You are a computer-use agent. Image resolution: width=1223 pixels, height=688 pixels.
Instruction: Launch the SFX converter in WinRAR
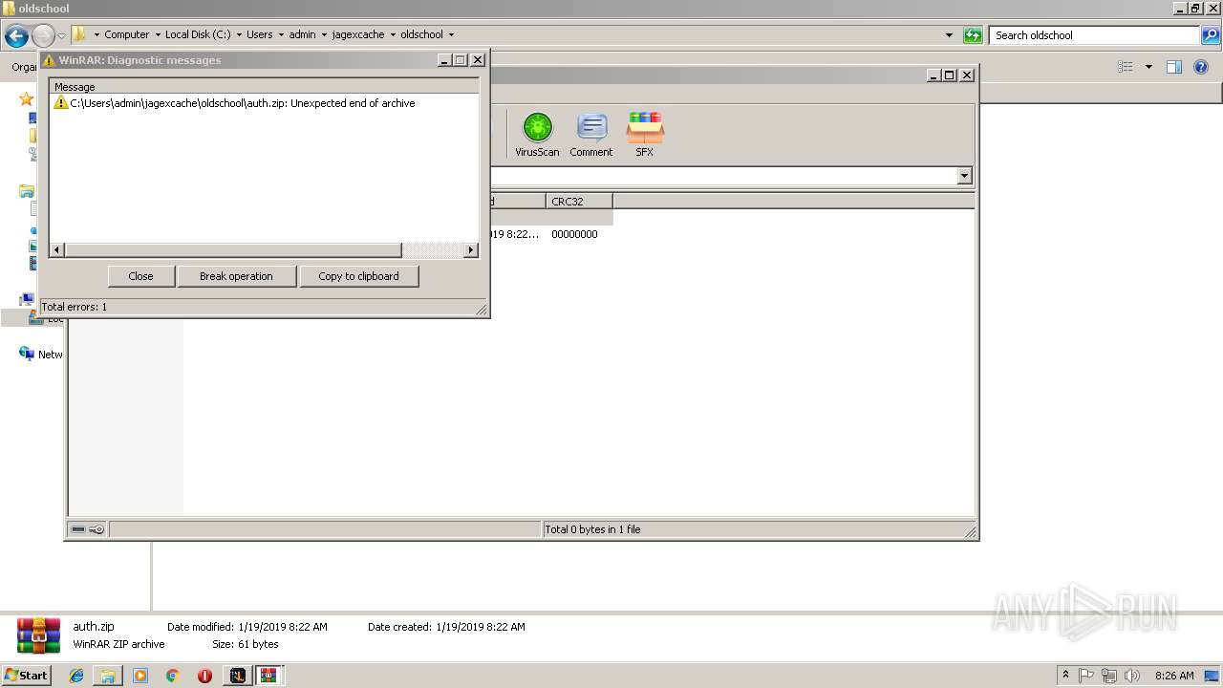645,134
